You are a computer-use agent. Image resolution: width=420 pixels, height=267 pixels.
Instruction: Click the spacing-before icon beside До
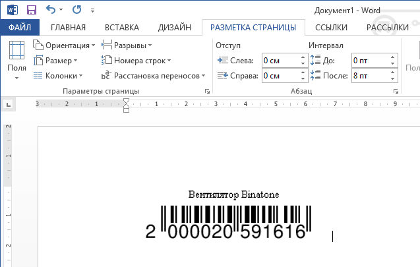click(315, 60)
